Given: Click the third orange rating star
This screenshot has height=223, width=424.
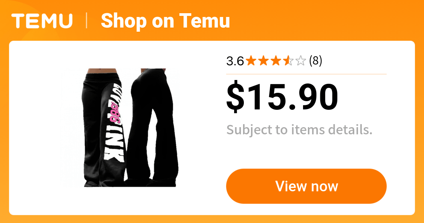Looking at the screenshot, I should pos(276,61).
